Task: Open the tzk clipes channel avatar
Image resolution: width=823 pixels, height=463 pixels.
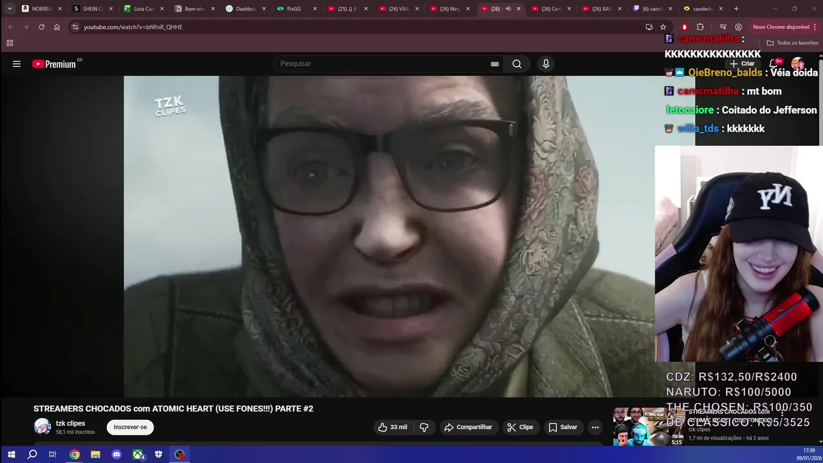Action: [x=42, y=427]
